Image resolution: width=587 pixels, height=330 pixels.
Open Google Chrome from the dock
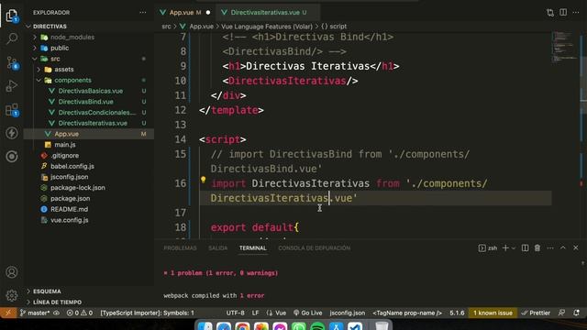tap(242, 326)
